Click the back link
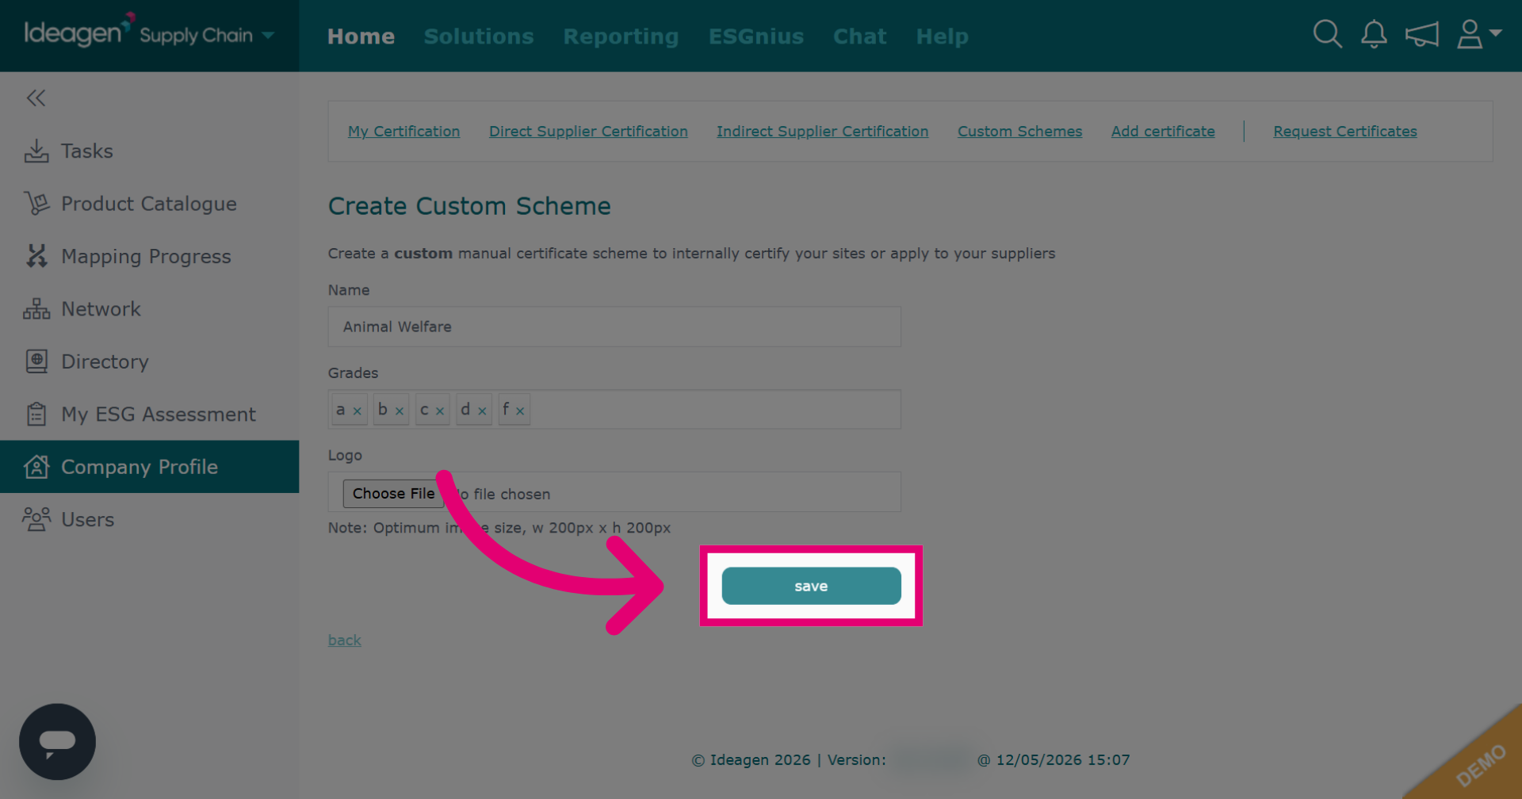This screenshot has height=799, width=1522. pos(345,640)
